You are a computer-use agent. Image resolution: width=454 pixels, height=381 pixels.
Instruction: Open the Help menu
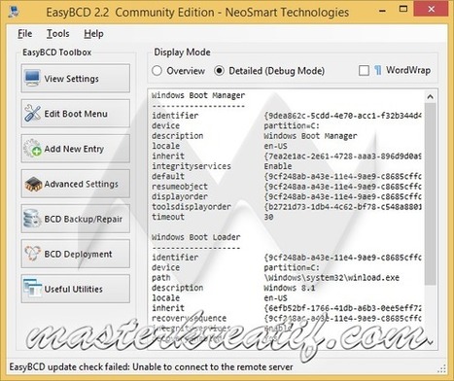point(93,34)
